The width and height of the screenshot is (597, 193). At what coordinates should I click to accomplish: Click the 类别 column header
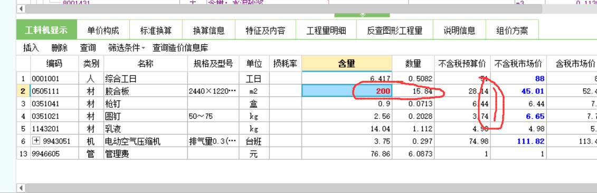(x=91, y=64)
